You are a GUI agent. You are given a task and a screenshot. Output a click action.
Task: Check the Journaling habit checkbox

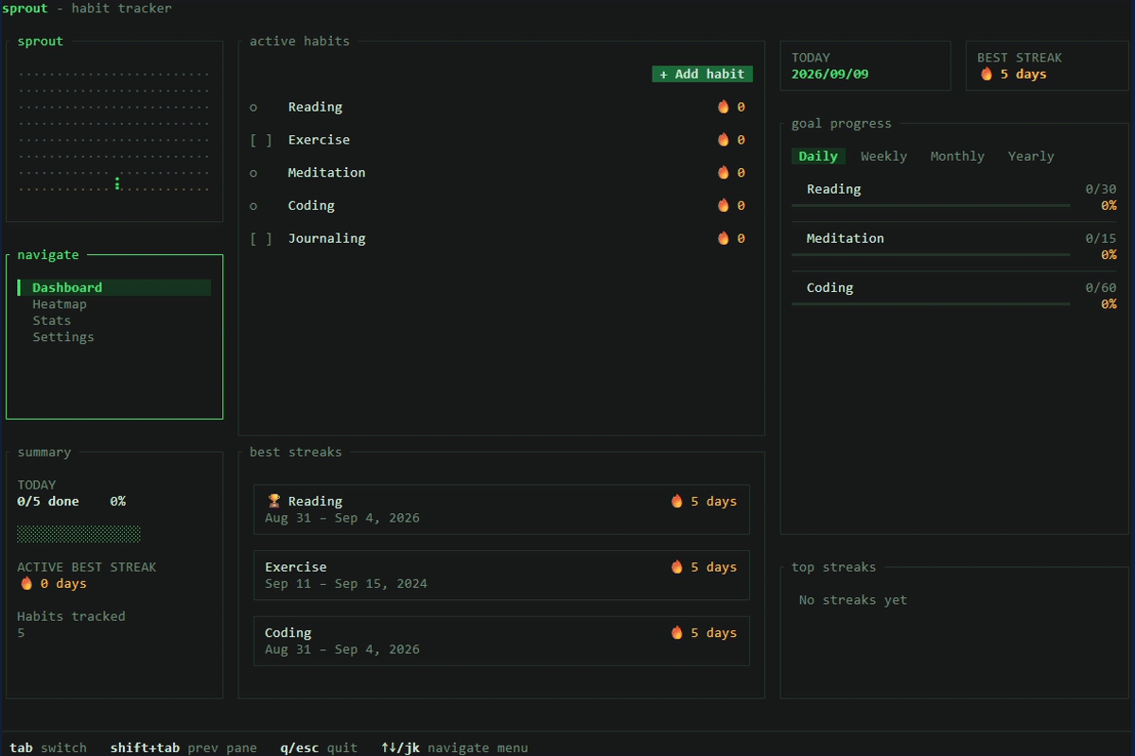261,238
